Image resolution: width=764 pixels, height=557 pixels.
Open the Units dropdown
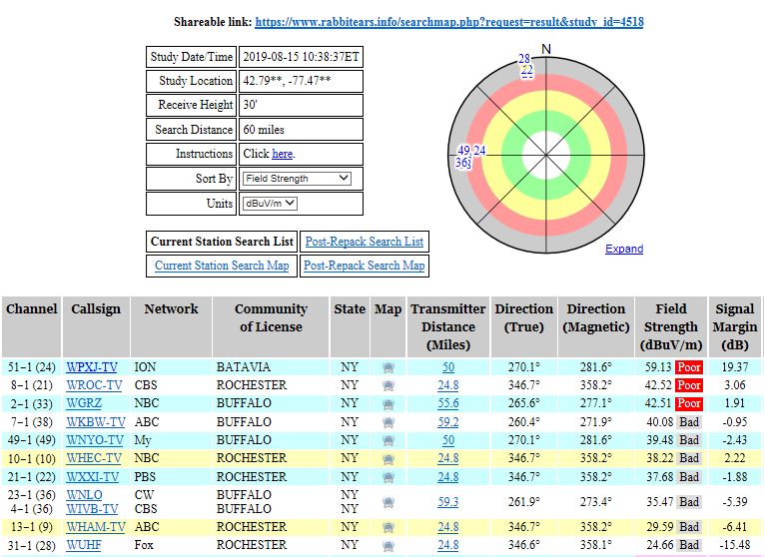point(270,204)
